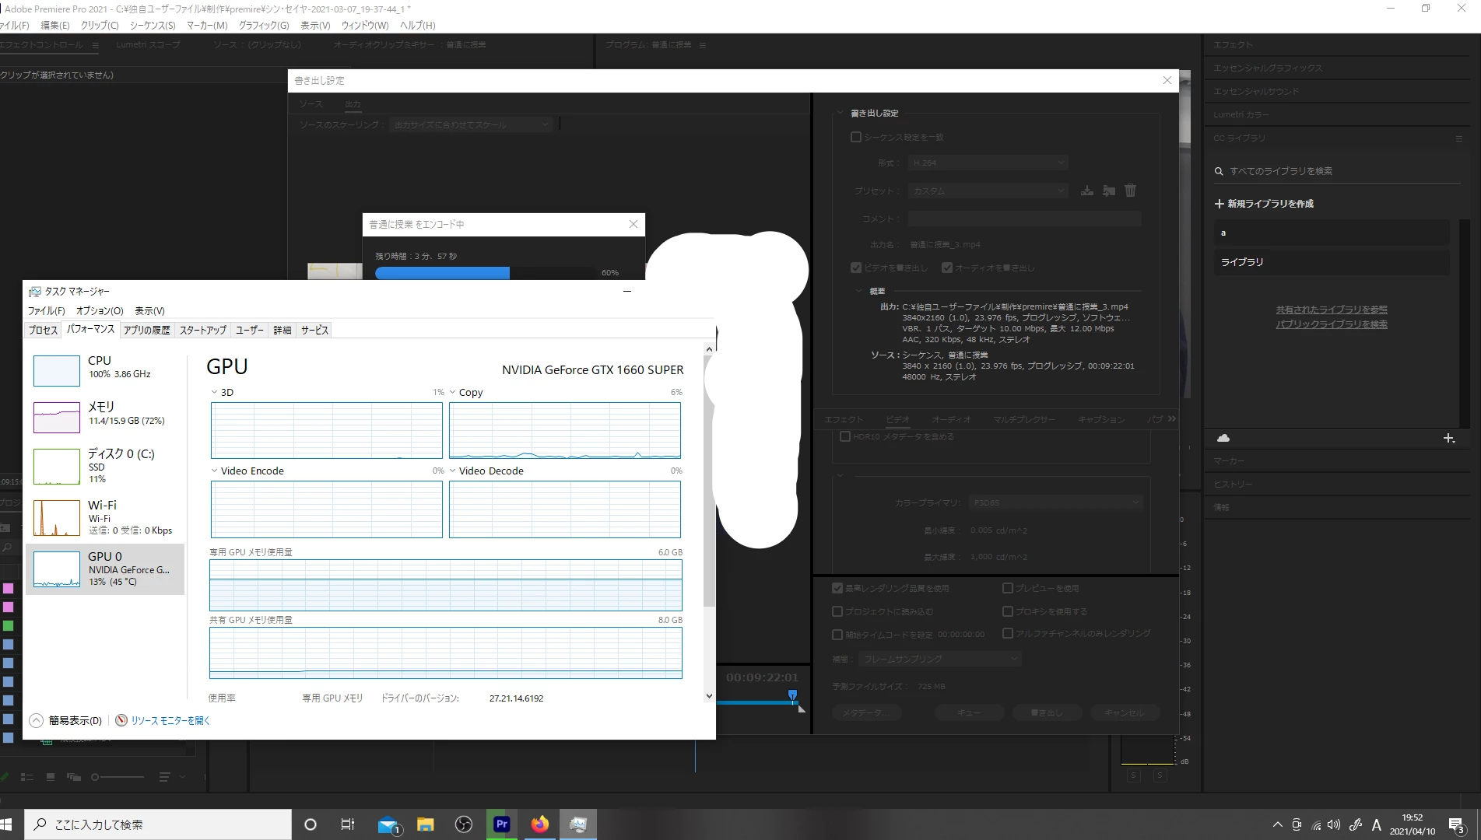Viewport: 1481px width, 840px height.
Task: Open Mail app on taskbar
Action: (x=388, y=824)
